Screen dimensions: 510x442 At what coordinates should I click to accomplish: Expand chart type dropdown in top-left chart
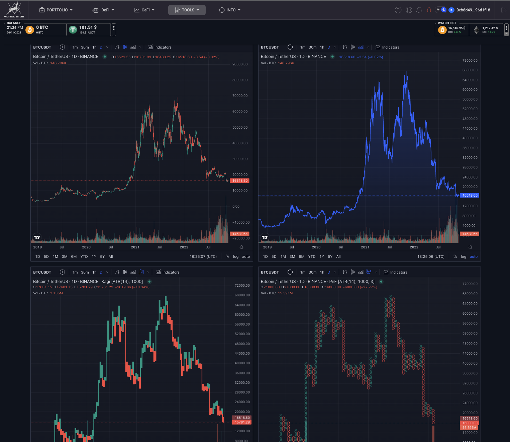tap(140, 47)
